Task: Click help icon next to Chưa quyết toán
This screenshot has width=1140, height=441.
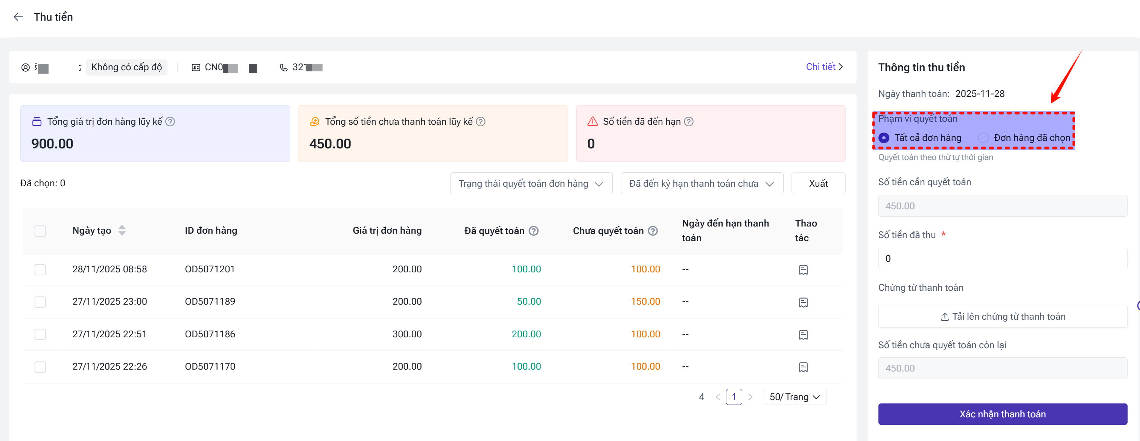Action: [653, 231]
